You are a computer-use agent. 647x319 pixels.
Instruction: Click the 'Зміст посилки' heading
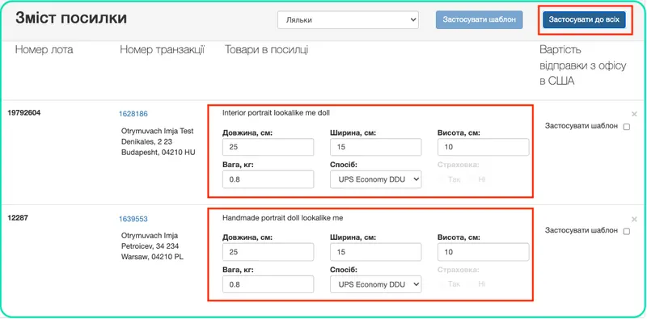point(71,19)
